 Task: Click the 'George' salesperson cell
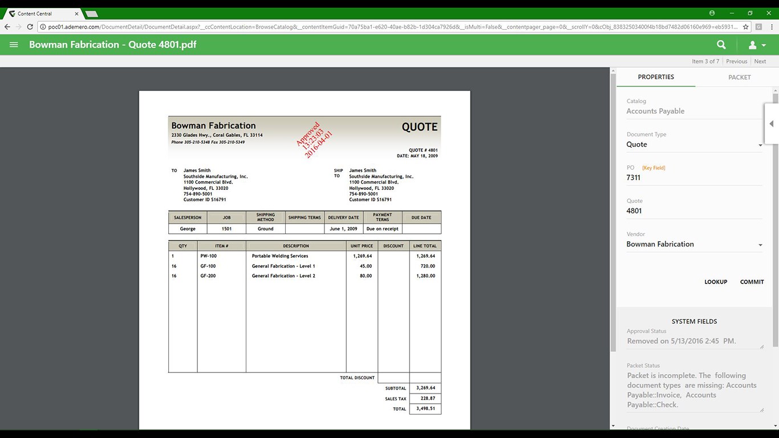pyautogui.click(x=188, y=229)
